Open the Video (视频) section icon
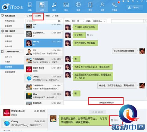 (78, 5)
